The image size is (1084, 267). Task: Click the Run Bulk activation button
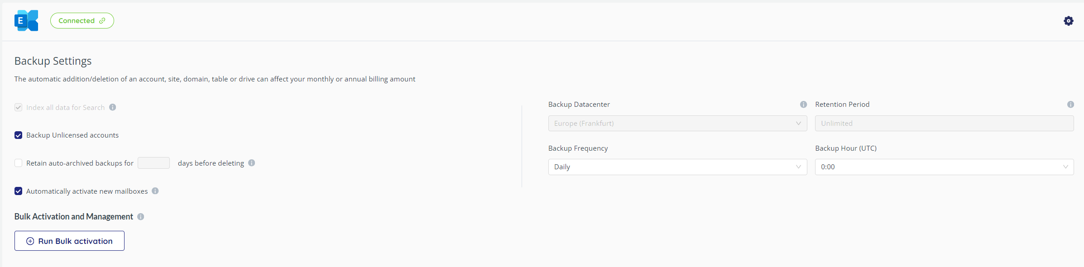coord(69,241)
